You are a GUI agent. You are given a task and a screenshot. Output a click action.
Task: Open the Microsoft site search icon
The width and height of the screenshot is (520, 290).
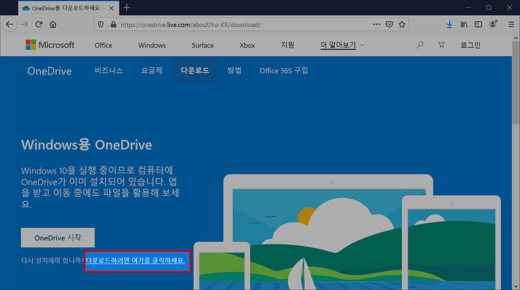pos(420,45)
